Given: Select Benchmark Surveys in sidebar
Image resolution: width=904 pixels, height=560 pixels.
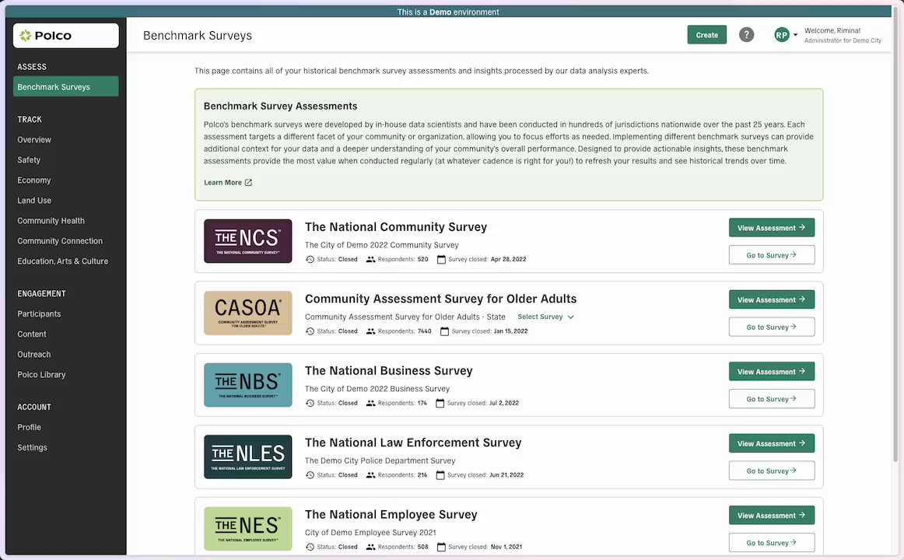Looking at the screenshot, I should [x=65, y=87].
